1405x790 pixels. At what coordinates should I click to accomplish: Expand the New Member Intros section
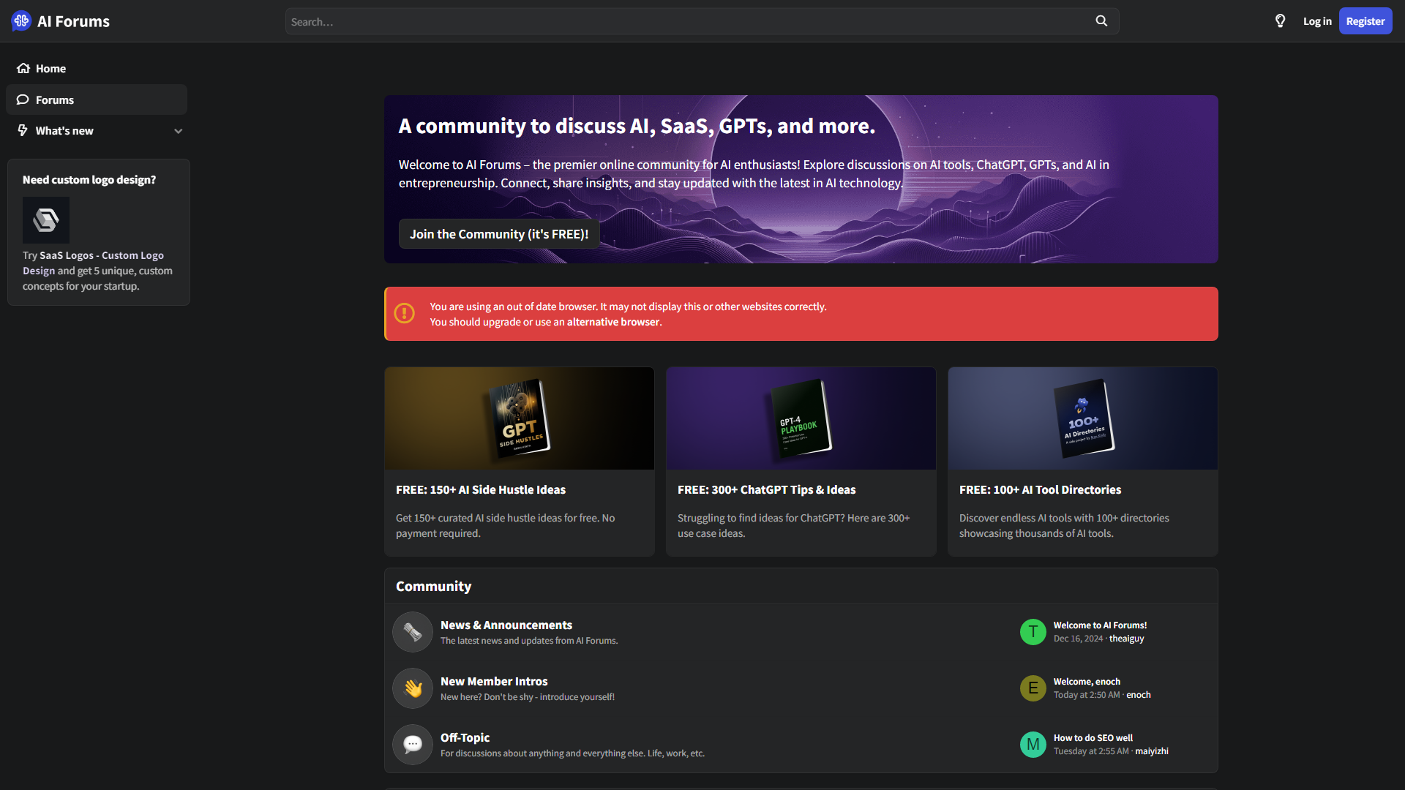click(493, 680)
